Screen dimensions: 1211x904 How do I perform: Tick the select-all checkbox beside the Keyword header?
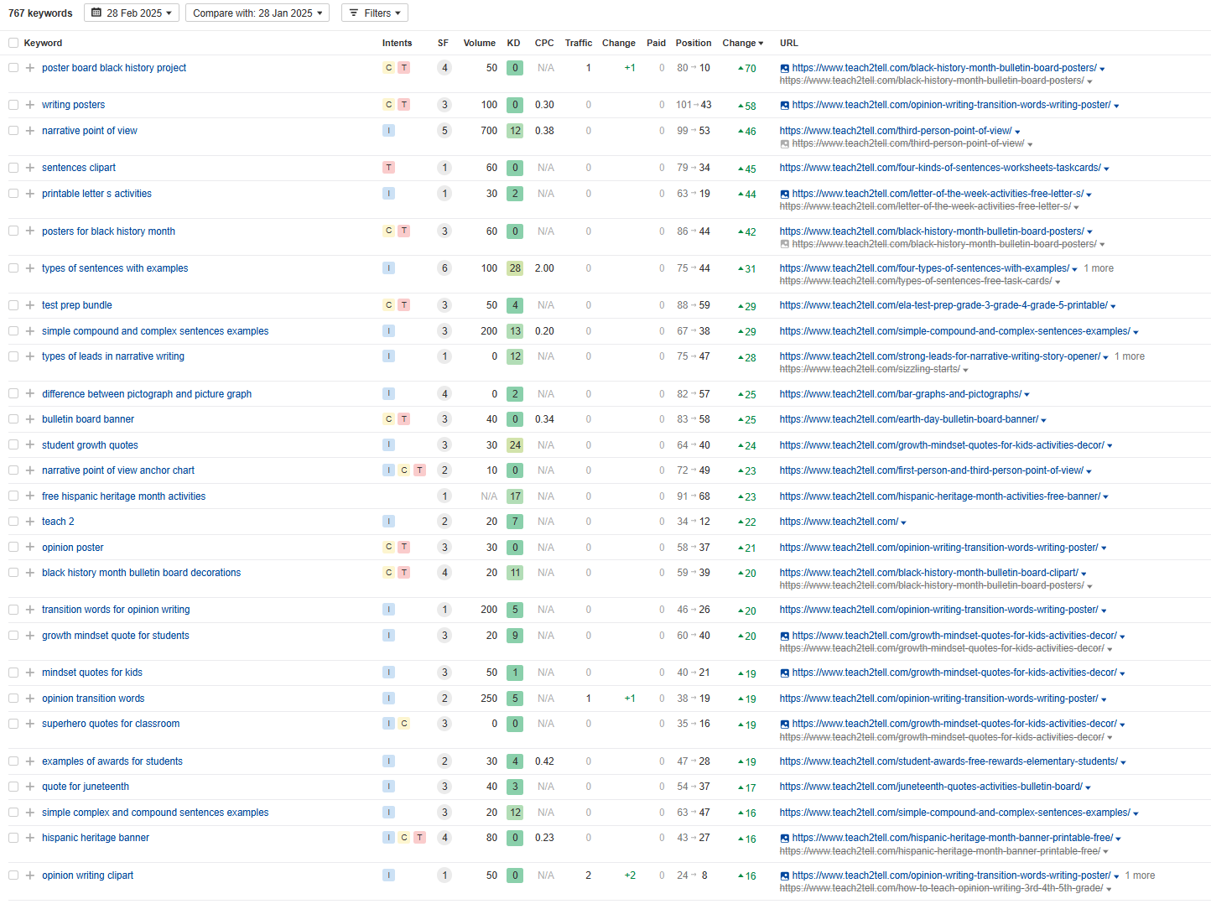point(13,43)
